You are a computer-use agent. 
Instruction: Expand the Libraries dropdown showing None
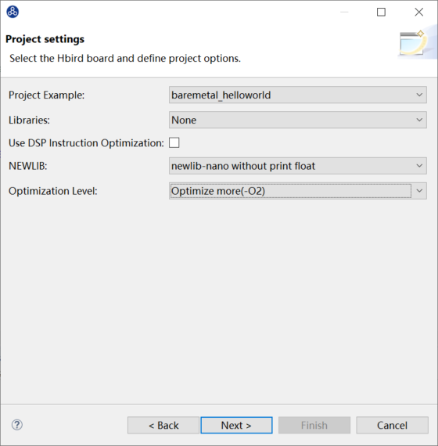click(298, 120)
